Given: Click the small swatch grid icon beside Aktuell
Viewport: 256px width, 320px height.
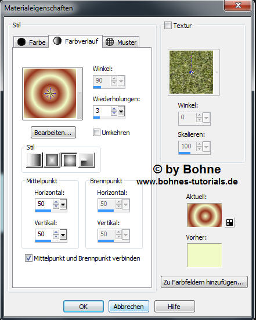Looking at the screenshot, I should point(229,222).
